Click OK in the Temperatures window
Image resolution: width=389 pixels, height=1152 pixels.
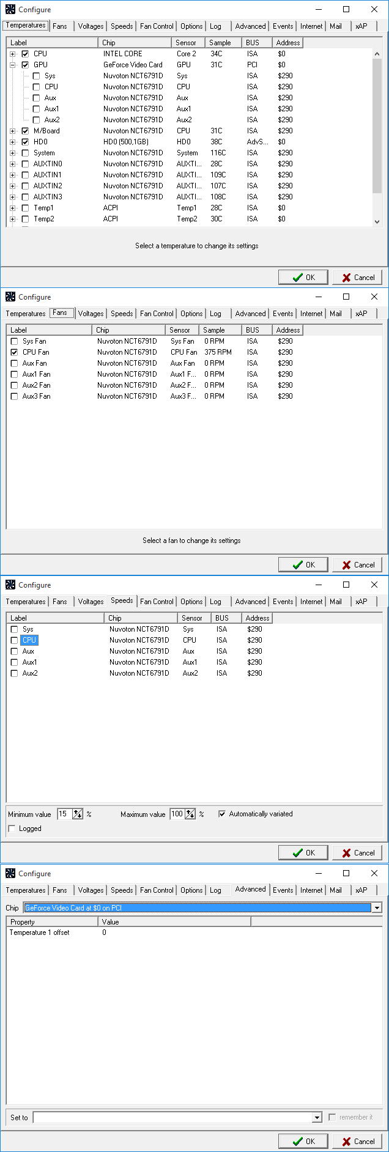pos(303,277)
